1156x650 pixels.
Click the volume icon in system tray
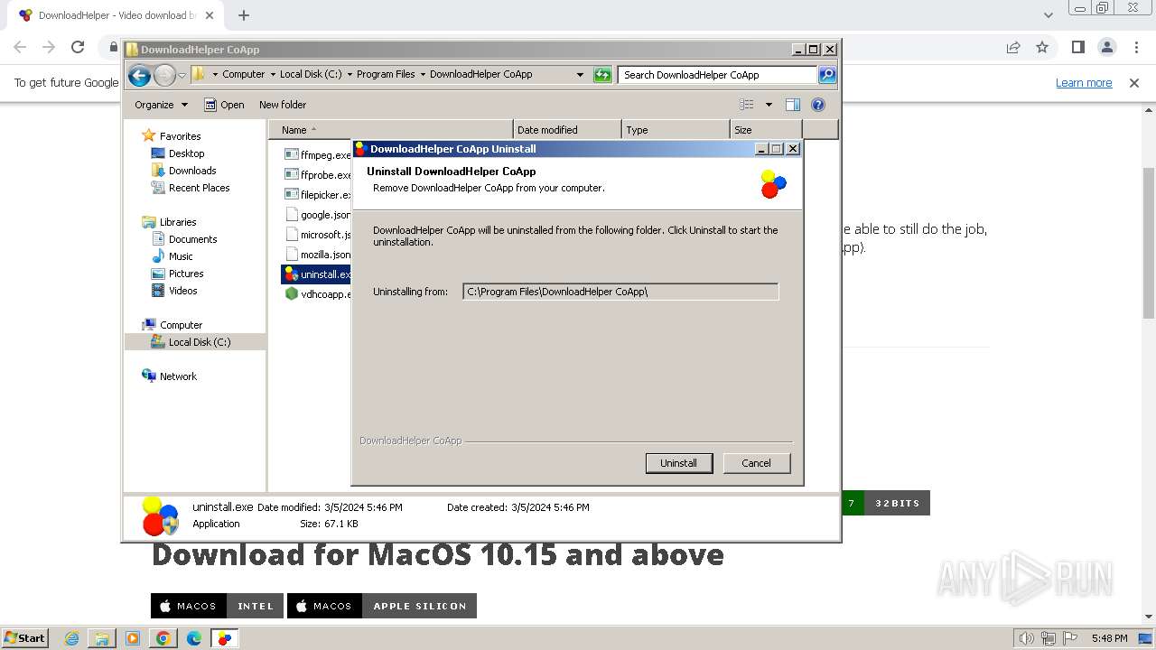[x=1027, y=638]
